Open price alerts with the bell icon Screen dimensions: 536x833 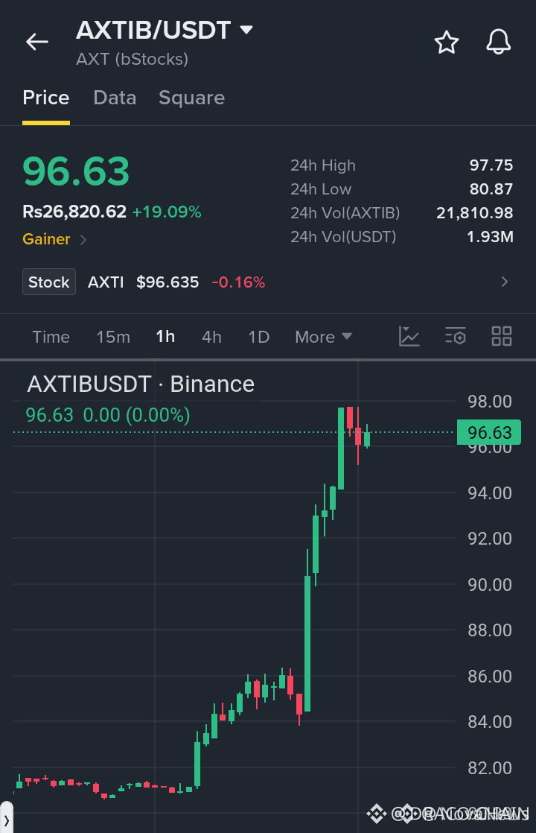[498, 42]
